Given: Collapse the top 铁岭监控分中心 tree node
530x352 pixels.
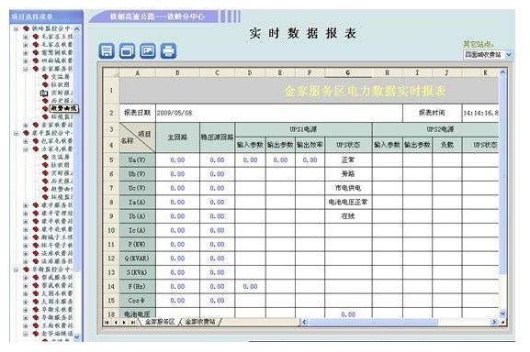Looking at the screenshot, I should [x=16, y=29].
